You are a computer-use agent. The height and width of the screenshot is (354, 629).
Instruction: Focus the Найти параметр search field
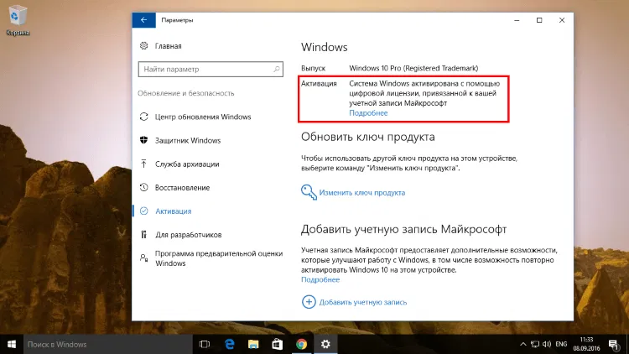211,69
